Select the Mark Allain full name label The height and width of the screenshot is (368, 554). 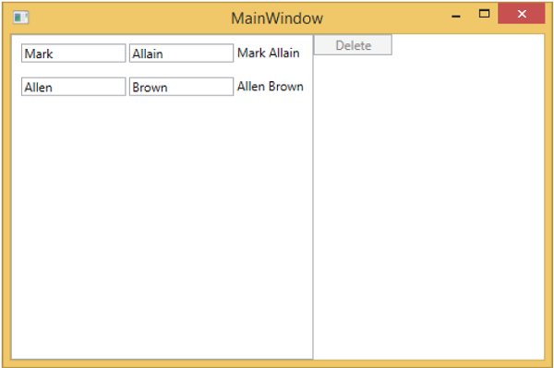(269, 53)
